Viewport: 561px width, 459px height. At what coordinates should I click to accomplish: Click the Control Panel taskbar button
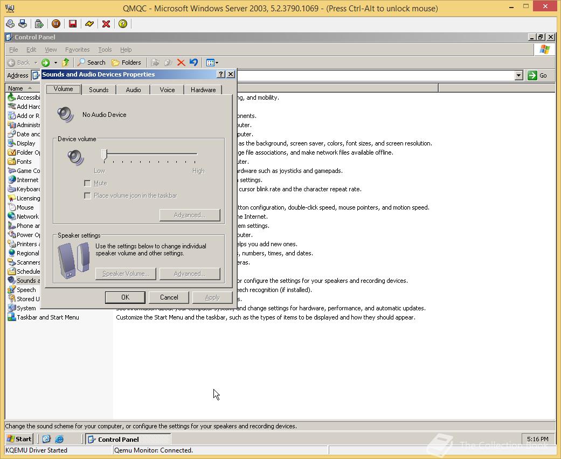point(128,439)
